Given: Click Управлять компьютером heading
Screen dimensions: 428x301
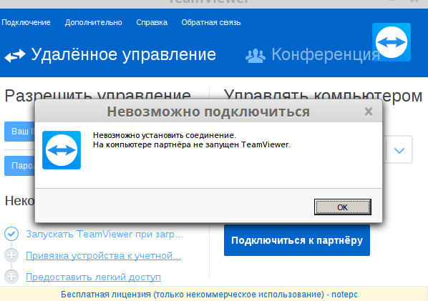Looking at the screenshot, I should coord(323,95).
